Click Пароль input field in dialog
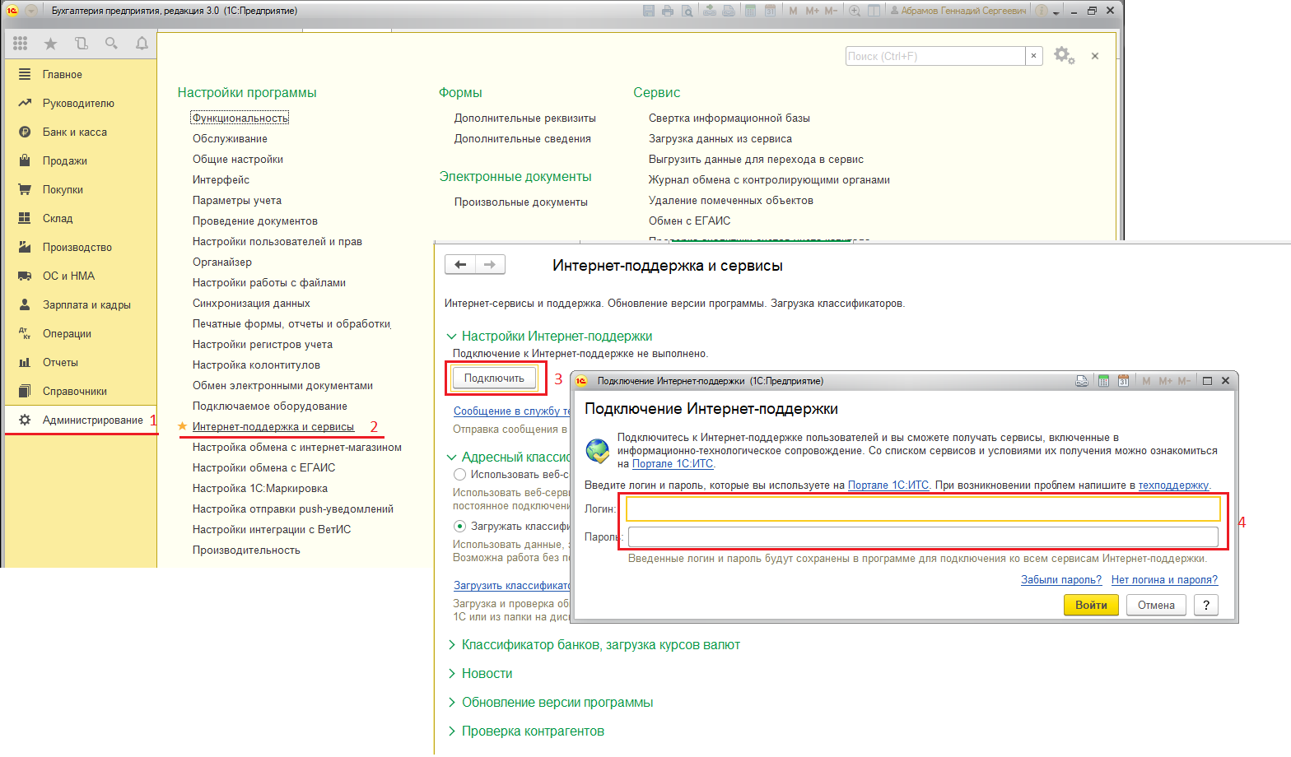Image resolution: width=1291 pixels, height=757 pixels. click(923, 536)
